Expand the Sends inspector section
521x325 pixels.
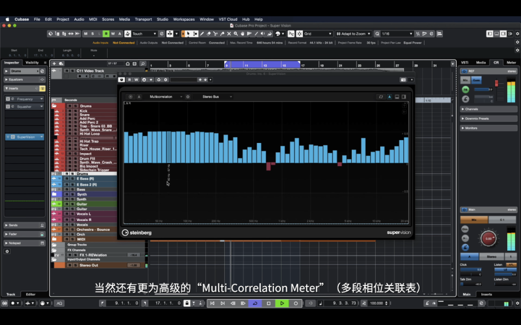[x=24, y=225]
